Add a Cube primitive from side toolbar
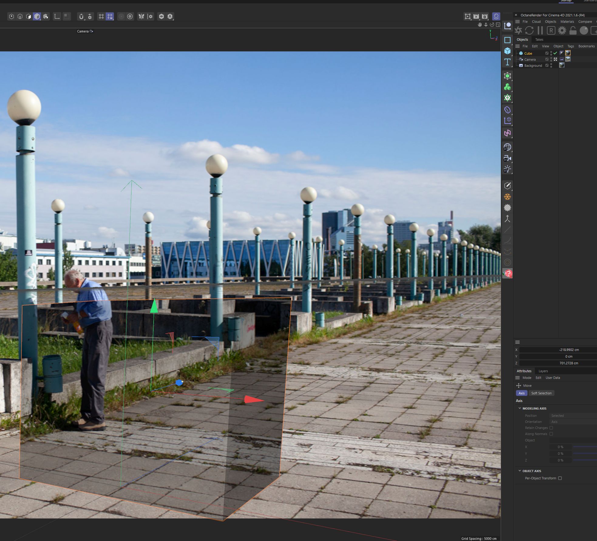597x541 pixels. (x=507, y=51)
